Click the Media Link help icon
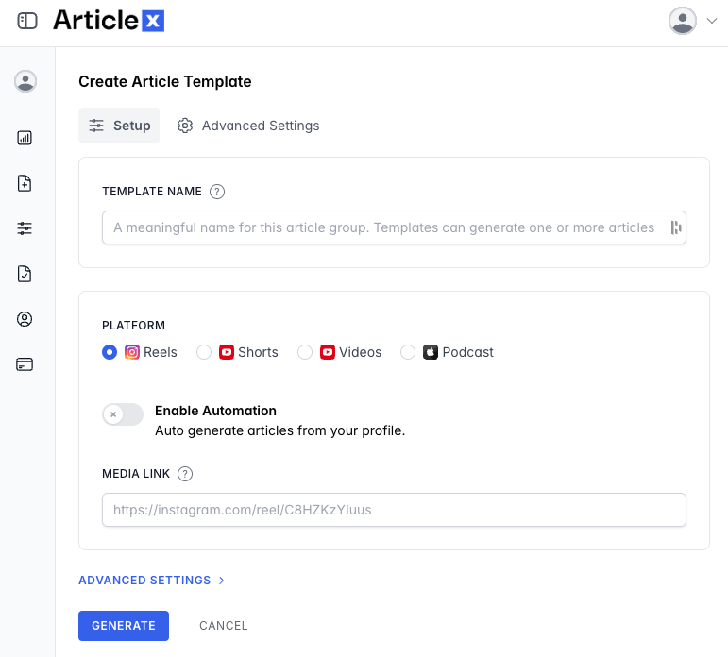The width and height of the screenshot is (728, 657). tap(185, 474)
